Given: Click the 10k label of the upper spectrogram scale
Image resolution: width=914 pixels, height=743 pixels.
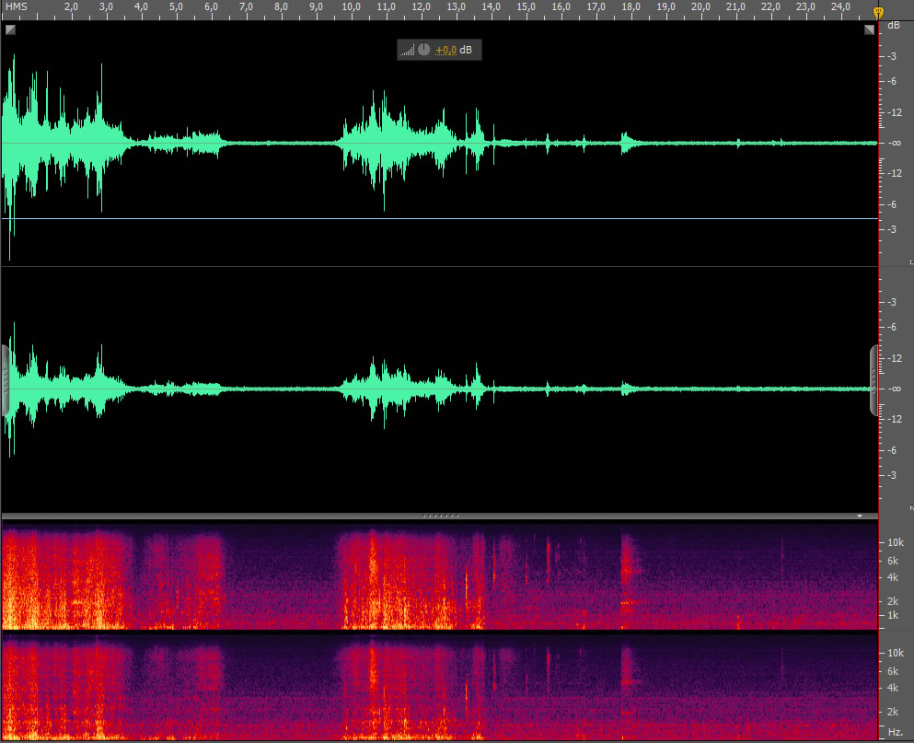Looking at the screenshot, I should [896, 542].
